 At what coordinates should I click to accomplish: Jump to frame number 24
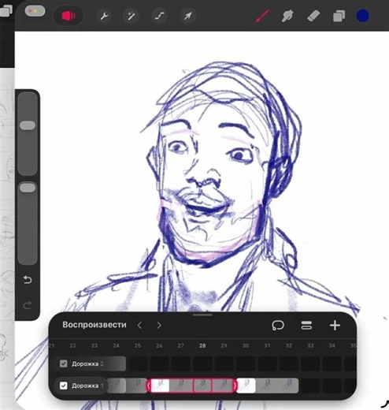coord(116,345)
